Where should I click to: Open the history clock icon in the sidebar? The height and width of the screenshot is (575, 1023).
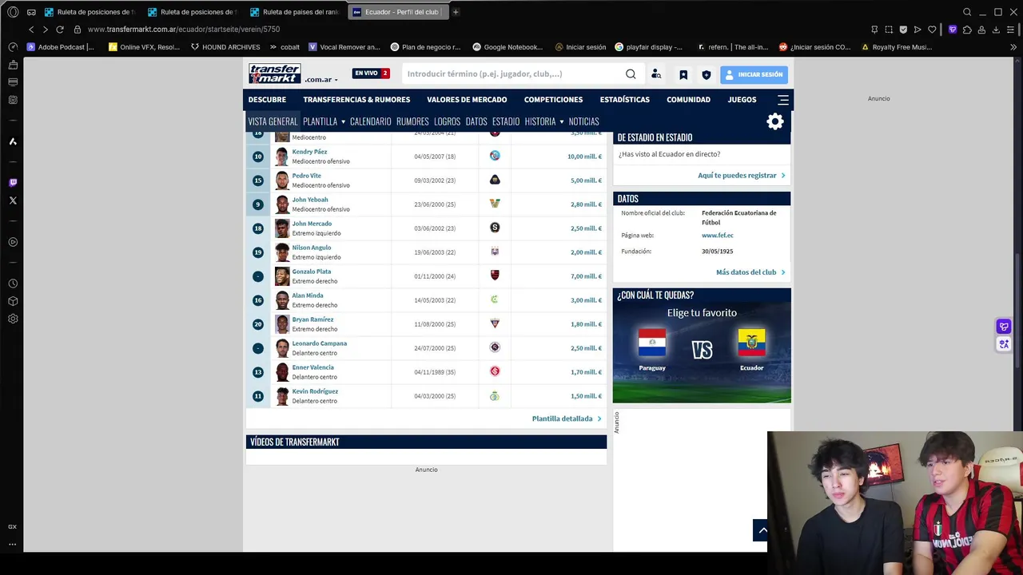(x=13, y=284)
